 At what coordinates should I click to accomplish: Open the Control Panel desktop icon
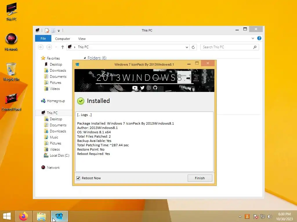click(11, 102)
